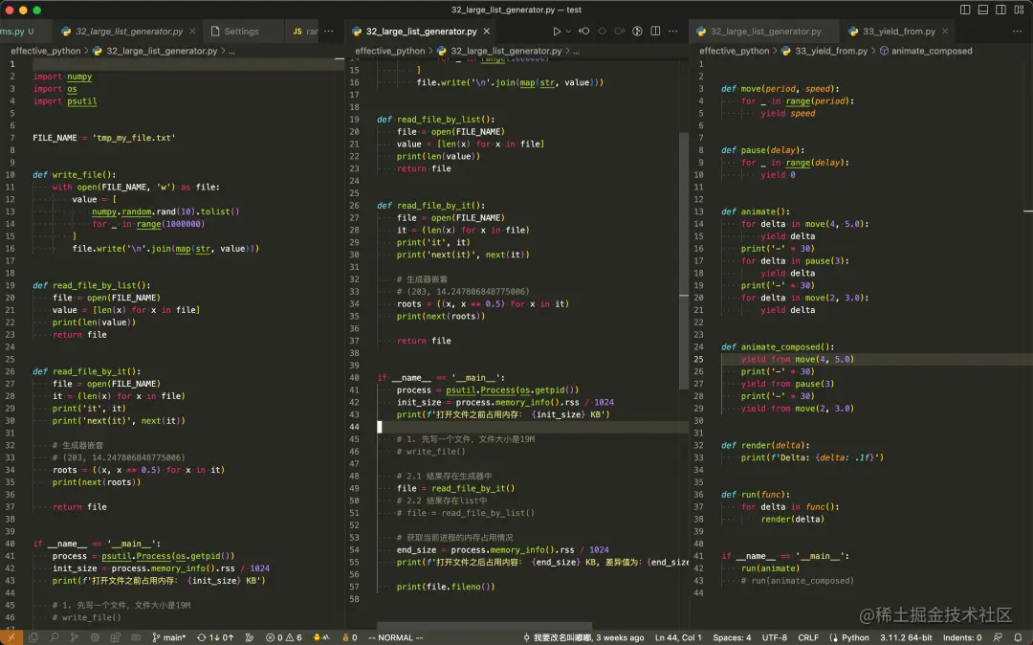Open the feedback icon in status bar

point(1000,637)
